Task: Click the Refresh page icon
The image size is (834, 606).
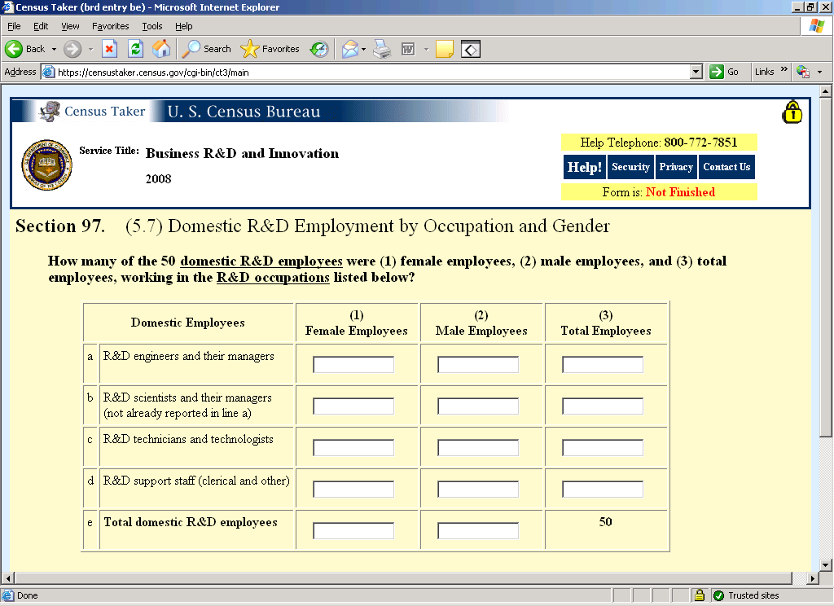Action: [x=136, y=49]
